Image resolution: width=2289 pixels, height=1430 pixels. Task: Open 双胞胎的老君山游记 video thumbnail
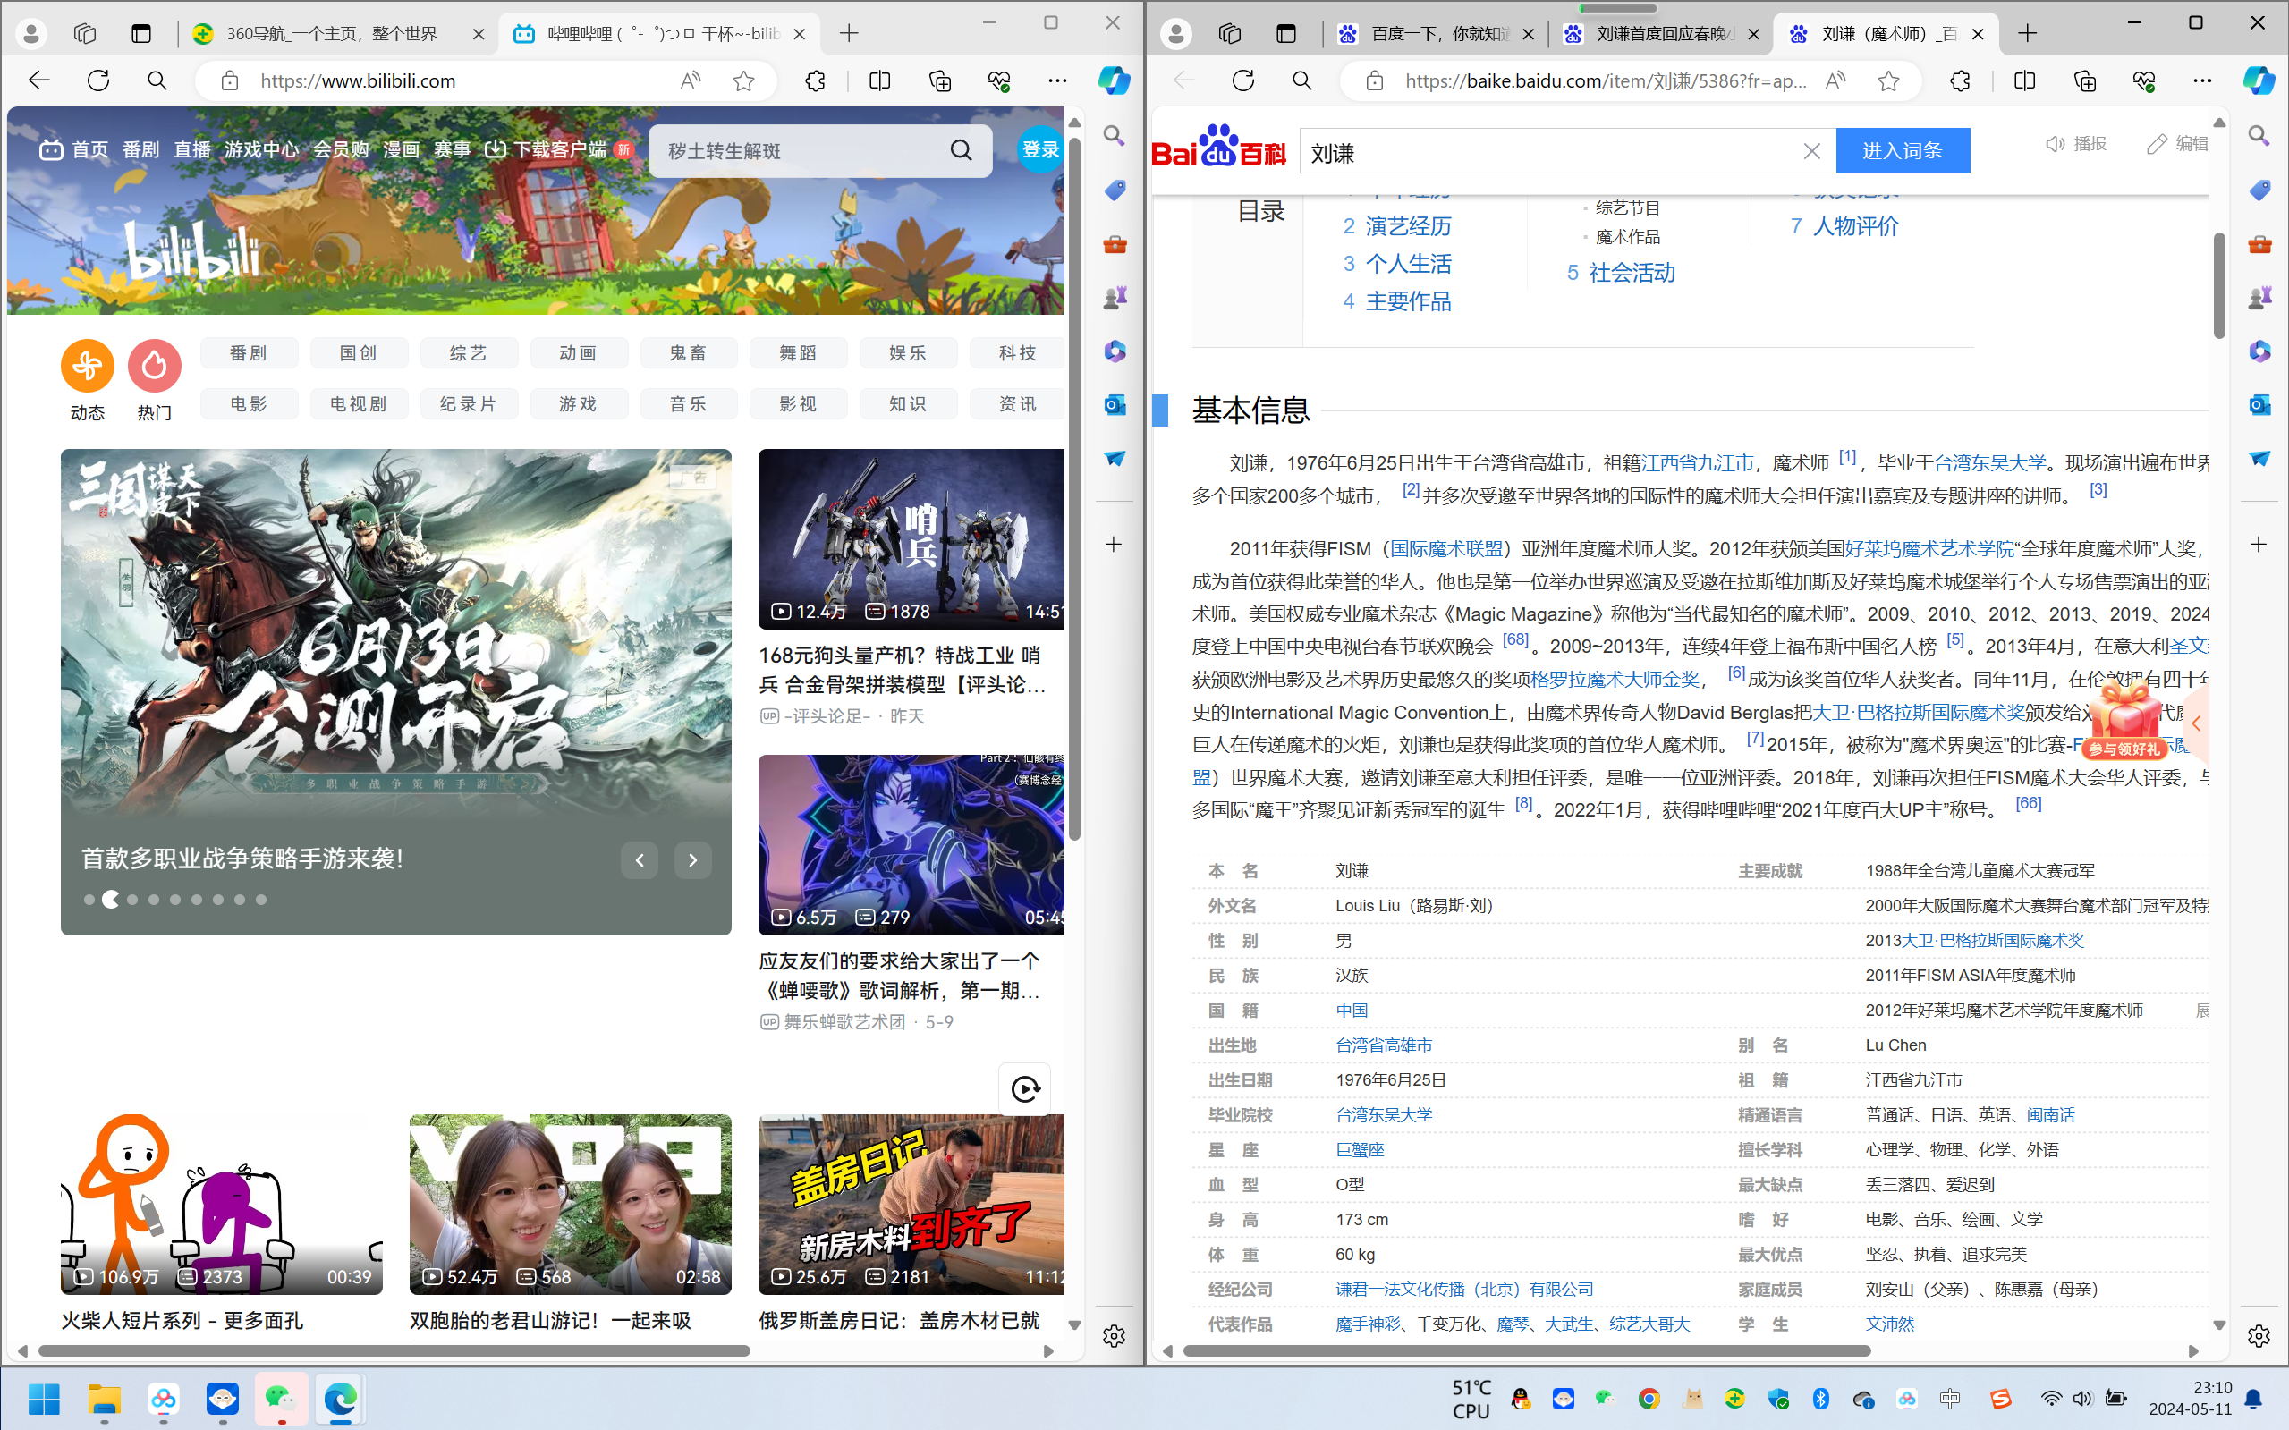pyautogui.click(x=570, y=1204)
